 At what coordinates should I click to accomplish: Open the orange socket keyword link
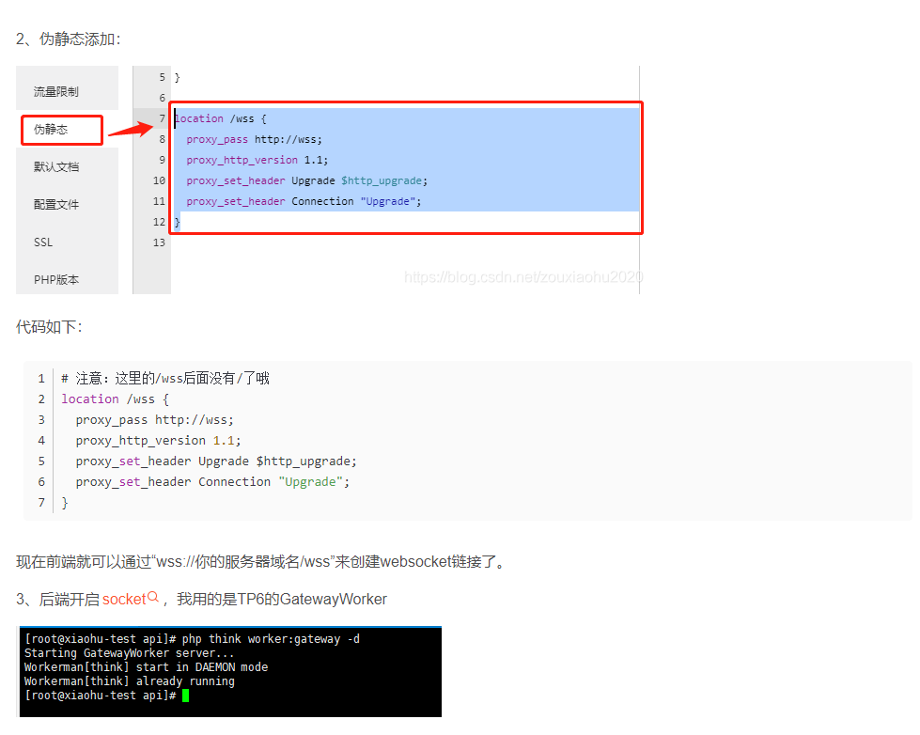(x=124, y=599)
